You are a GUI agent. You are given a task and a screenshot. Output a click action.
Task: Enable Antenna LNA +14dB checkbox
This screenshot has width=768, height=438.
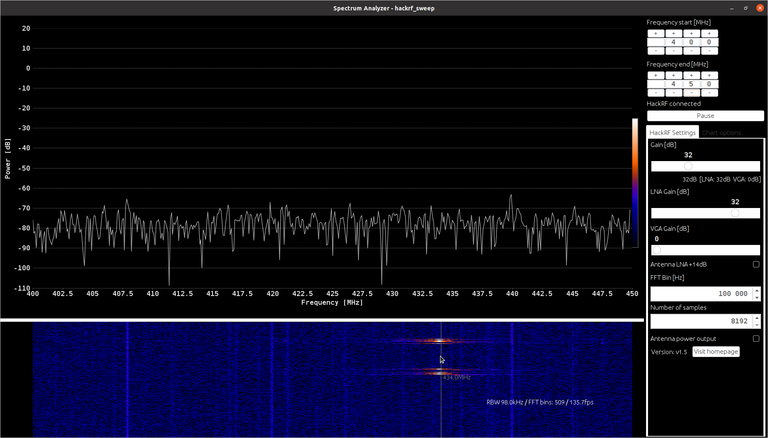pyautogui.click(x=756, y=264)
